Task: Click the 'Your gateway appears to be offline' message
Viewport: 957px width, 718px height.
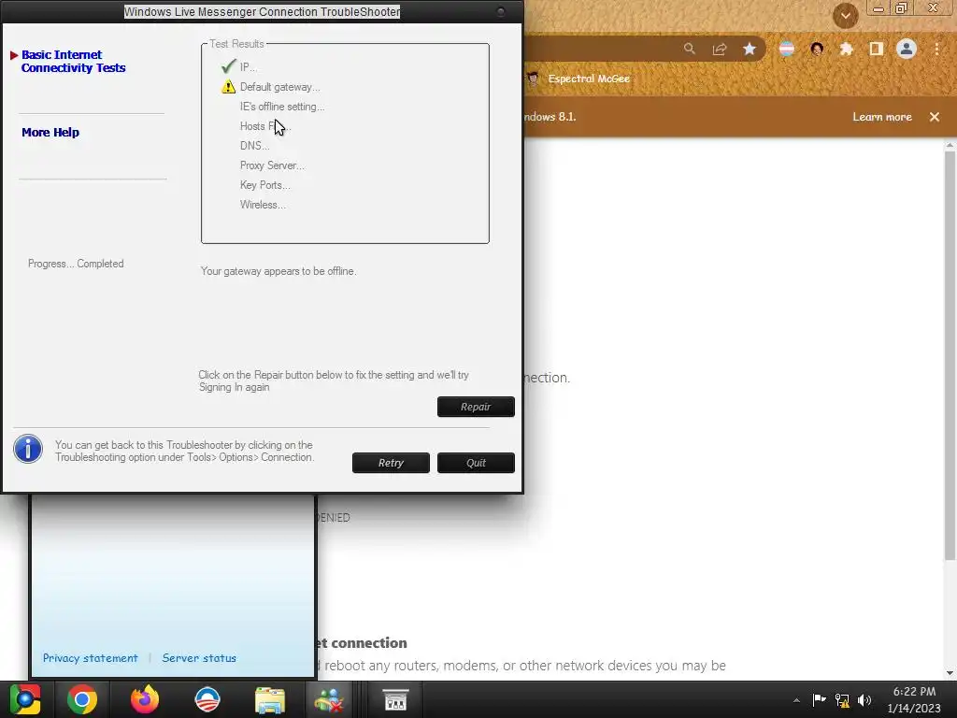Action: [279, 271]
